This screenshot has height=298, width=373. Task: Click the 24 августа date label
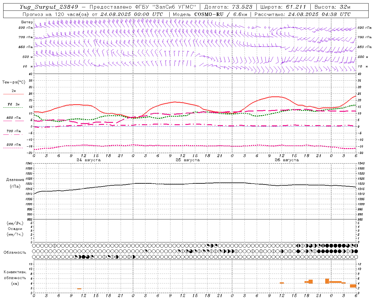[x=89, y=160]
